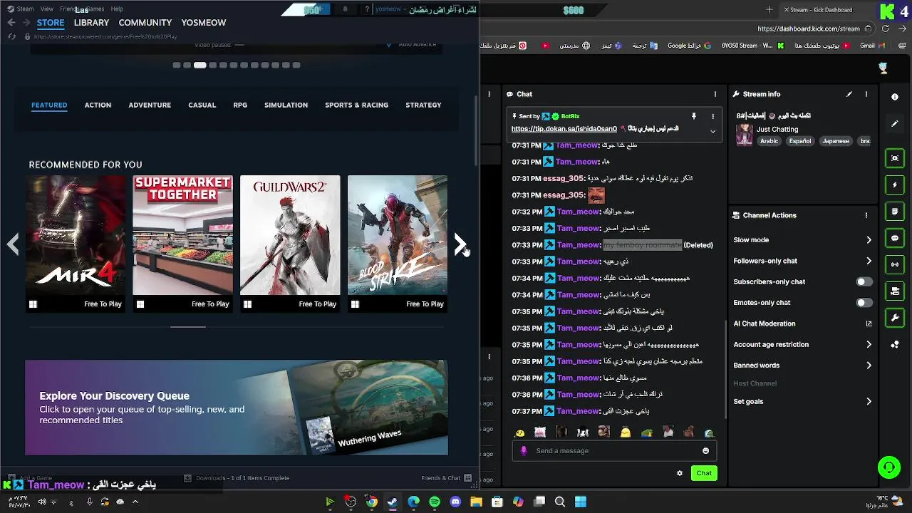Open tip.dokan.sa link in pinned message
Viewport: 912px width, 513px height.
[x=564, y=129]
